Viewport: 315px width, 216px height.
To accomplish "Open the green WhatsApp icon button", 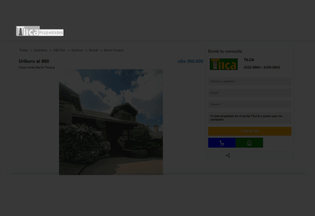I will pos(249,143).
